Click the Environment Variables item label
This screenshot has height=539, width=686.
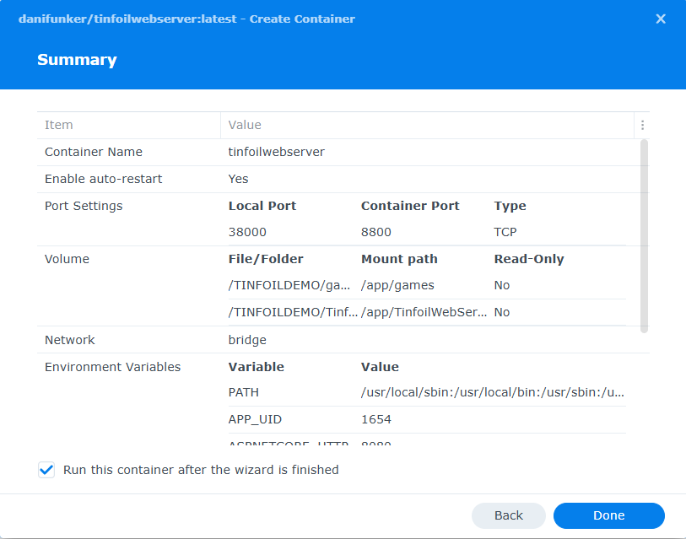tap(112, 367)
